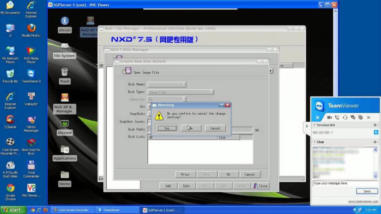Launch Google Chrome desktop shortcut
Viewport: 381px width, 214px height.
[10, 192]
